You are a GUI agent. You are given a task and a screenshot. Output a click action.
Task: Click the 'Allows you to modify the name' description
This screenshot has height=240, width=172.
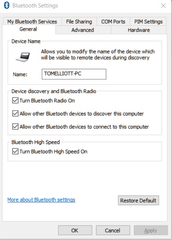pos(98,55)
